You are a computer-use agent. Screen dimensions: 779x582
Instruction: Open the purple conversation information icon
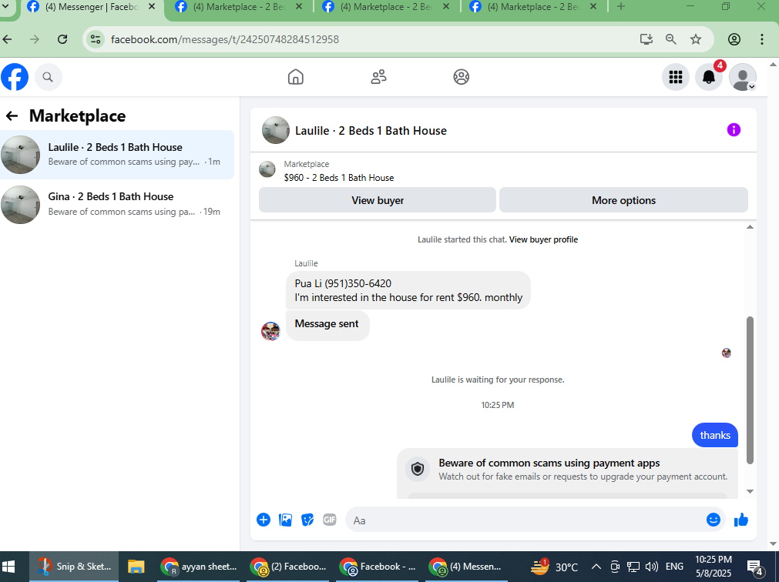click(x=734, y=130)
